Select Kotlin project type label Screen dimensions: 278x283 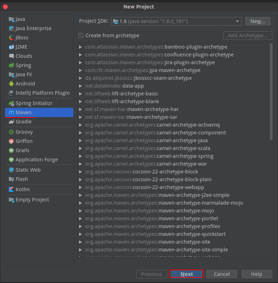coord(23,189)
